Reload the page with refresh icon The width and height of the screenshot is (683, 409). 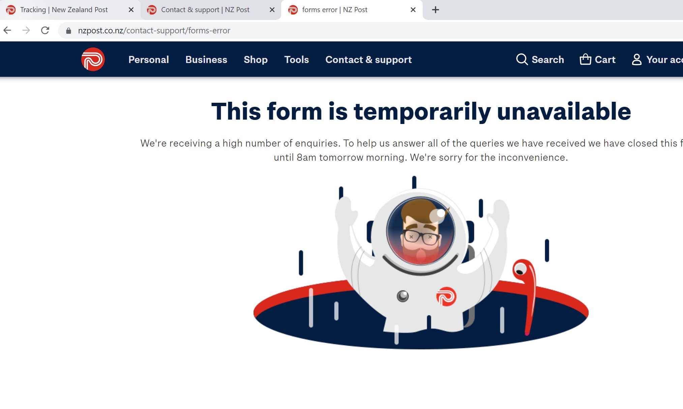tap(45, 31)
